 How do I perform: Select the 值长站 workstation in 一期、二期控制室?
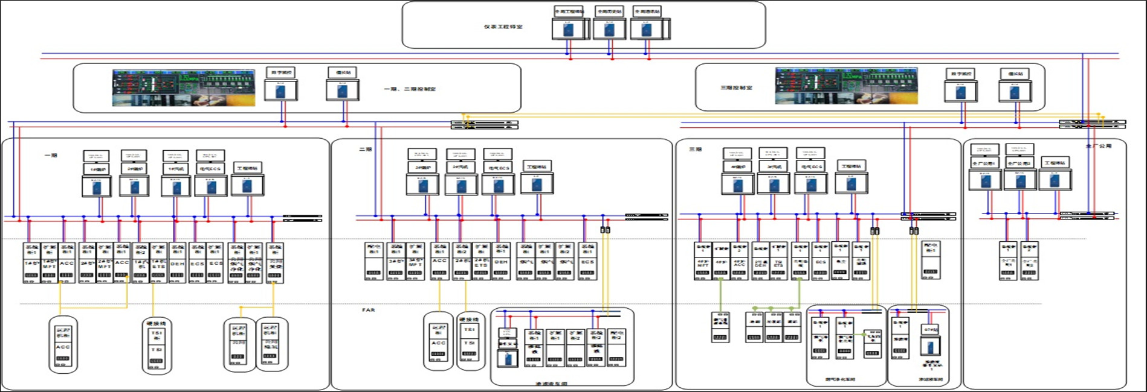coord(343,90)
